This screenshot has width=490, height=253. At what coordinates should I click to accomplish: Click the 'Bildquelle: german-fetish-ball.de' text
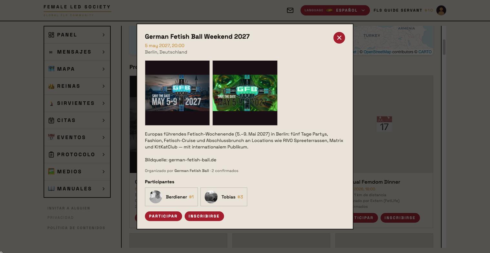click(180, 160)
